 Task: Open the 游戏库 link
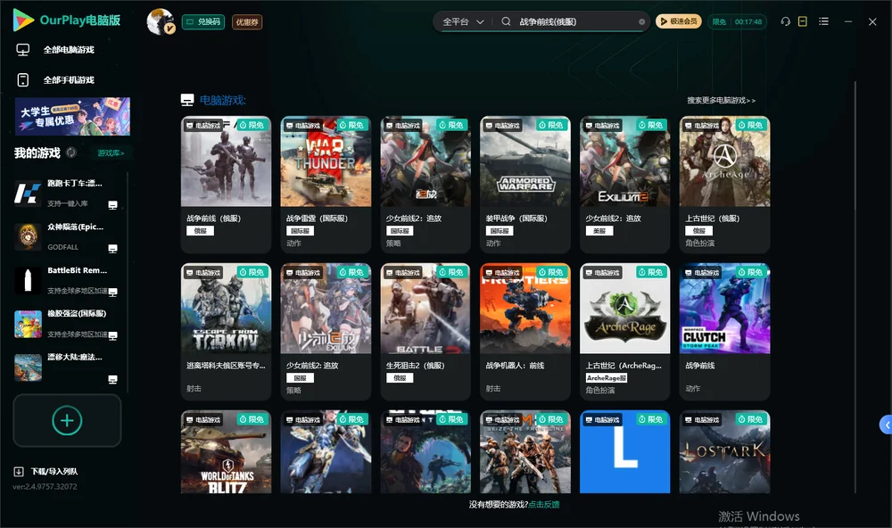111,153
